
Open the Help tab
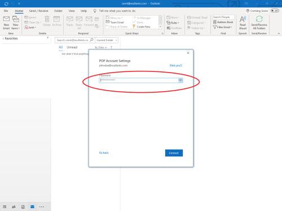pos(83,11)
